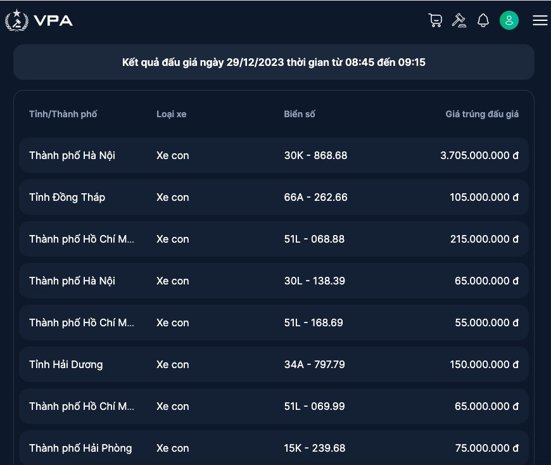The width and height of the screenshot is (551, 465).
Task: Click the auction results date banner
Action: click(274, 62)
